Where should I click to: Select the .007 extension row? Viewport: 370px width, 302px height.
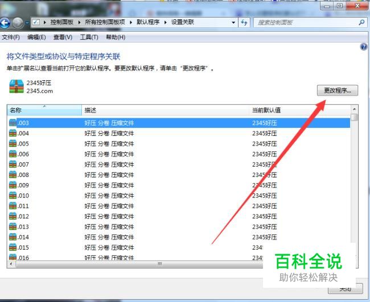(x=179, y=164)
